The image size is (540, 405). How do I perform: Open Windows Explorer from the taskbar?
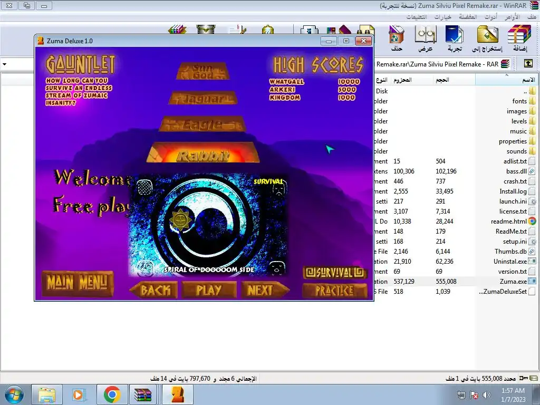pyautogui.click(x=47, y=394)
